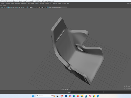131x98 pixels.
Task: Open the Generate menu
Action: pos(55,3)
